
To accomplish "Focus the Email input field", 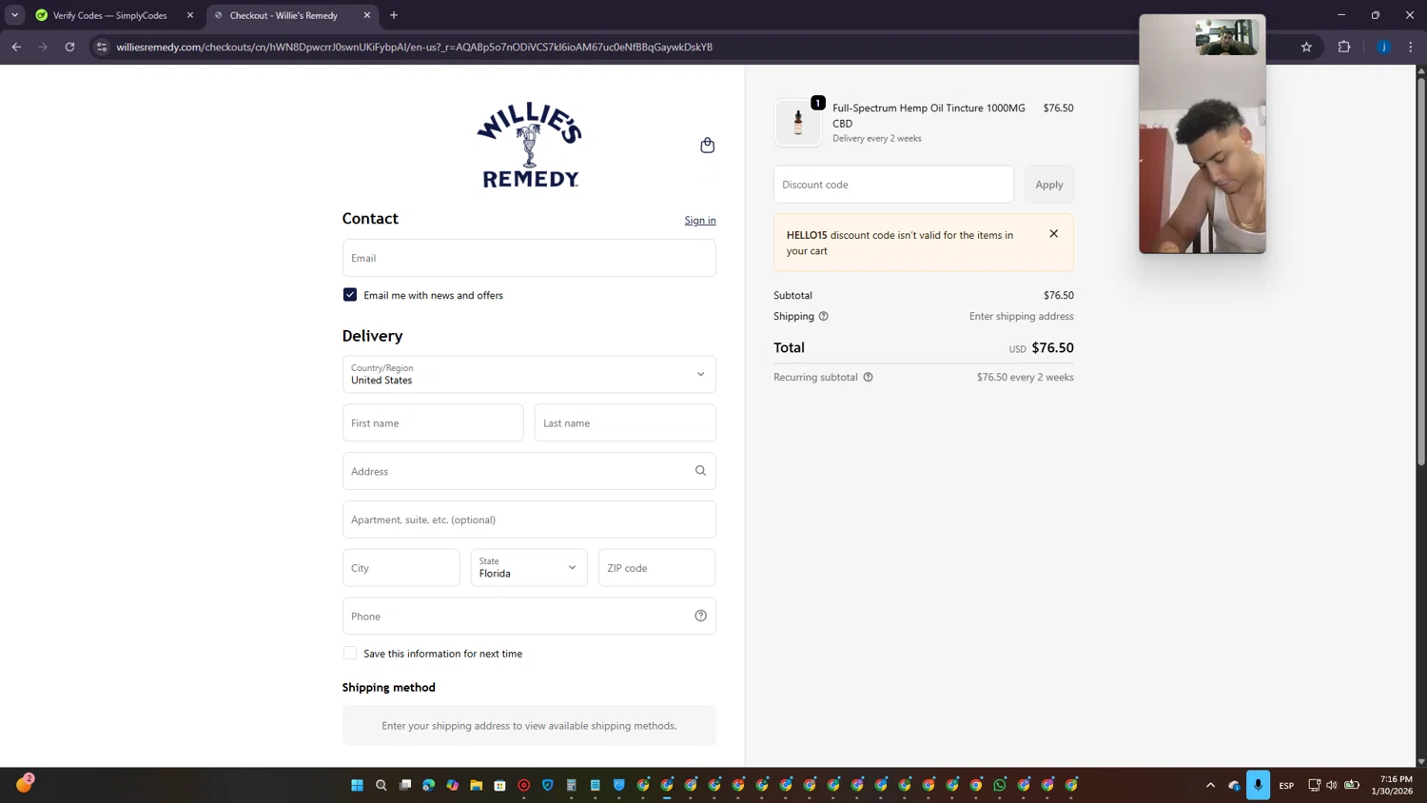I will [x=529, y=258].
